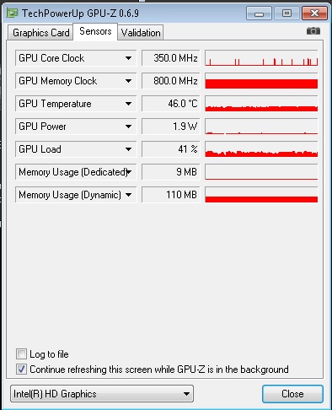Click the GPU-Z app icon in title bar
Viewport: 332px width, 410px height.
point(13,13)
